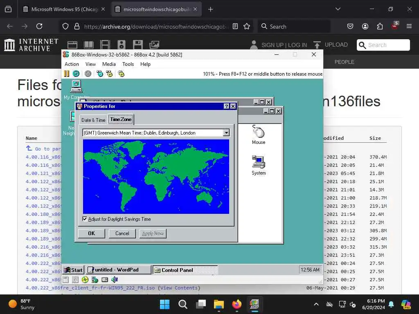Click the hard disk status bar icon

(104, 280)
